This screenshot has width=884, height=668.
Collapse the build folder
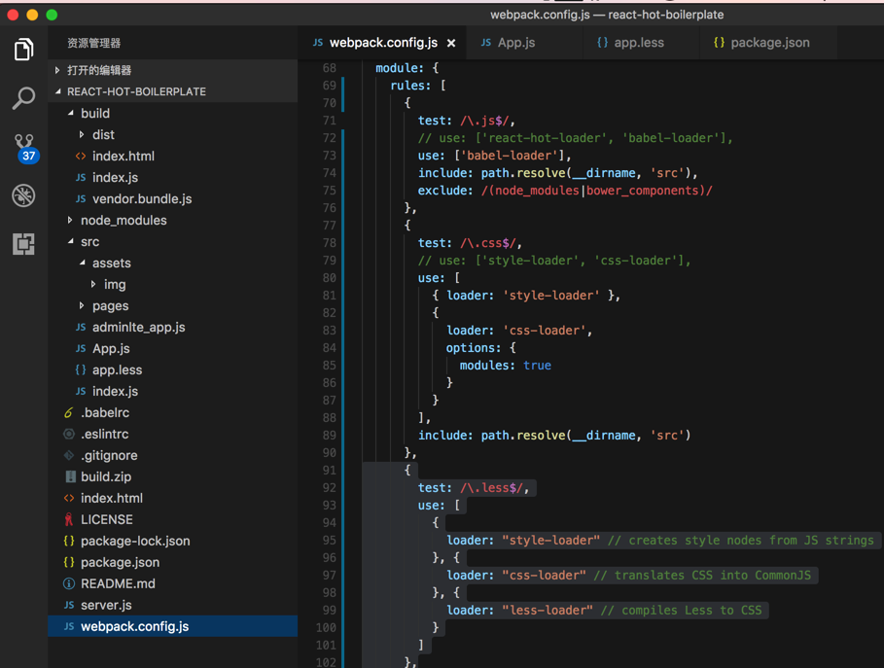pos(94,114)
